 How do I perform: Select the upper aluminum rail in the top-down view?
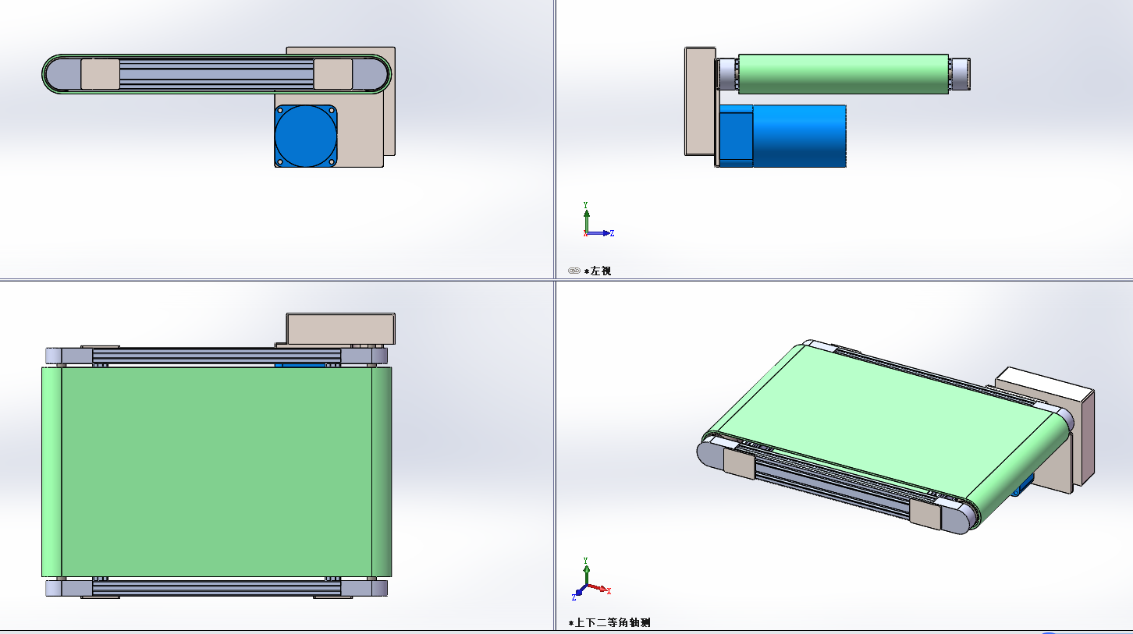[x=216, y=356]
